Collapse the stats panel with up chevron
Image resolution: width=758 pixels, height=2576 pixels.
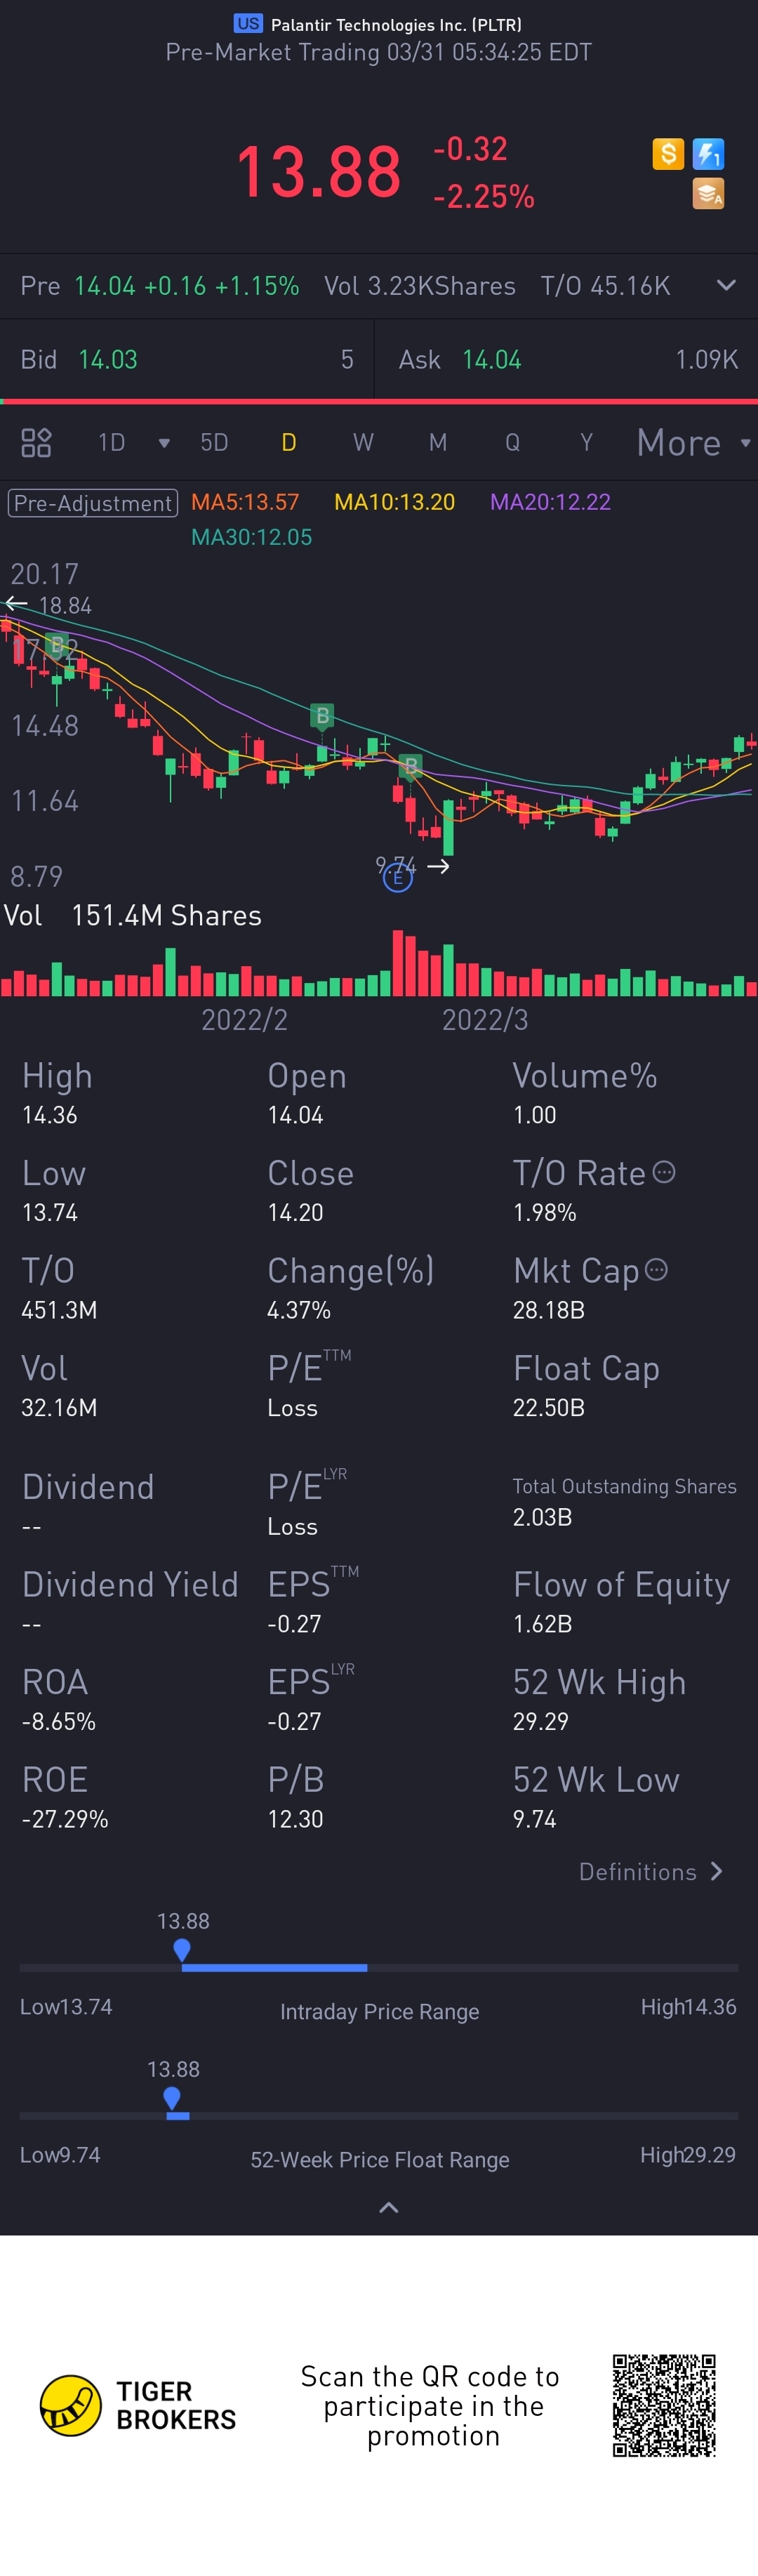pos(389,2207)
